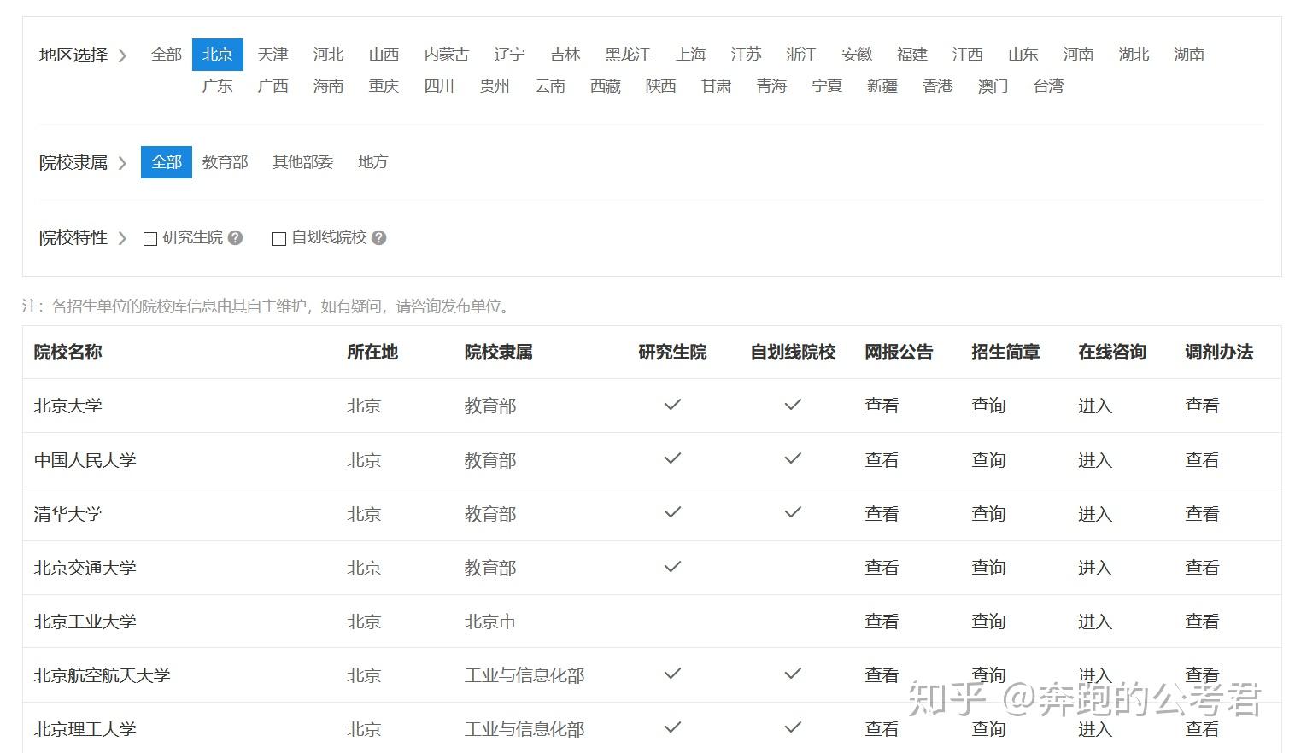View 网报公告 for 北京交通大学
The image size is (1295, 753).
[x=882, y=568]
